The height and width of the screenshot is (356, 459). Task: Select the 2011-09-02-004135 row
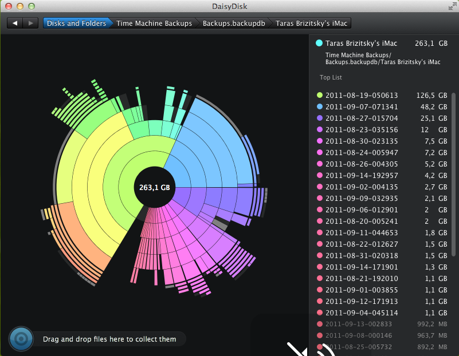[x=382, y=187]
